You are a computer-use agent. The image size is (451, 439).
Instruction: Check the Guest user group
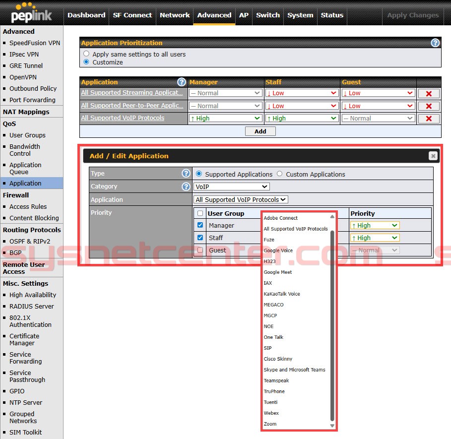point(200,250)
